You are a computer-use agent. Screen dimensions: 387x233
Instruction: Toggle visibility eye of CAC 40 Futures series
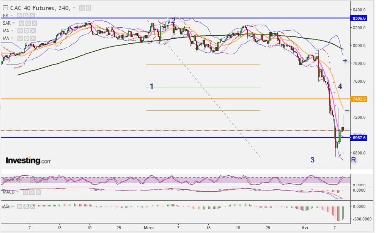click(x=82, y=8)
